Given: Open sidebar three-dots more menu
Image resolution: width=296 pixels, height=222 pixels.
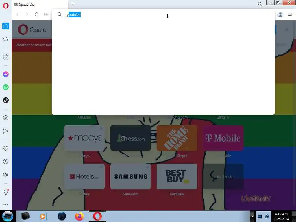Looking at the screenshot, I should pyautogui.click(x=6, y=205).
